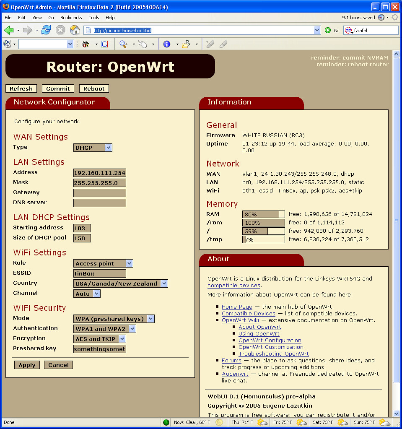Viewport: 402px width, 429px height.
Task: Click the RAM 86% usage bar
Action: point(264,214)
